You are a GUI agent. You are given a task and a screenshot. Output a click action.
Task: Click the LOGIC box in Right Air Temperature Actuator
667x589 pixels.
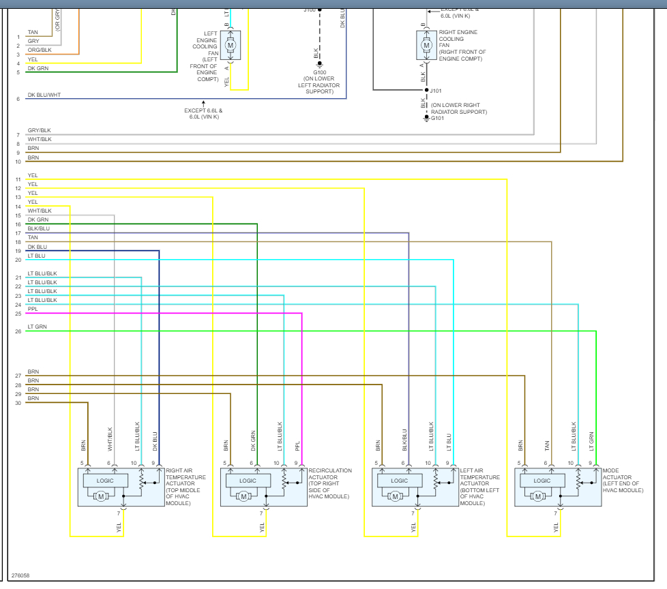pos(105,481)
